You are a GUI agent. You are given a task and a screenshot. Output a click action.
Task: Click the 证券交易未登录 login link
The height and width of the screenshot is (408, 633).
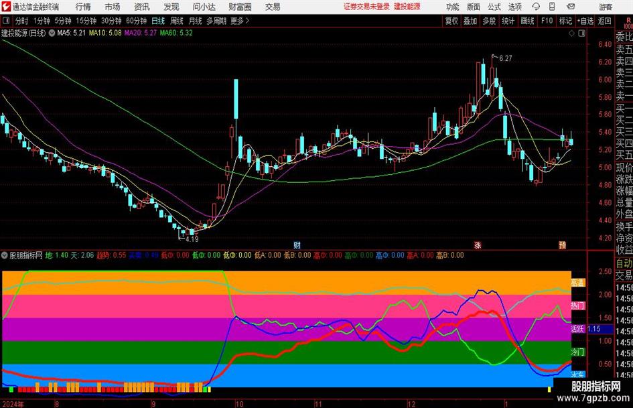point(366,7)
